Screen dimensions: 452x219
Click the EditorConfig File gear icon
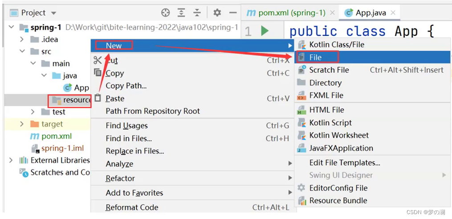point(301,188)
